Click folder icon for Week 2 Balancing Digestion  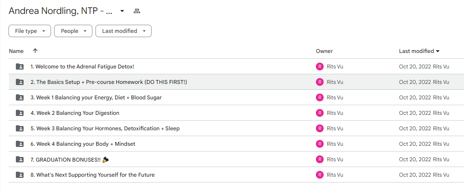[x=19, y=113]
